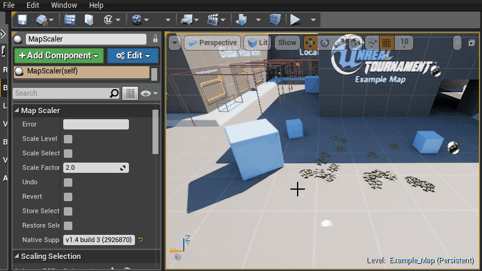Click the Add Component button
The image size is (482, 271).
[x=59, y=55]
